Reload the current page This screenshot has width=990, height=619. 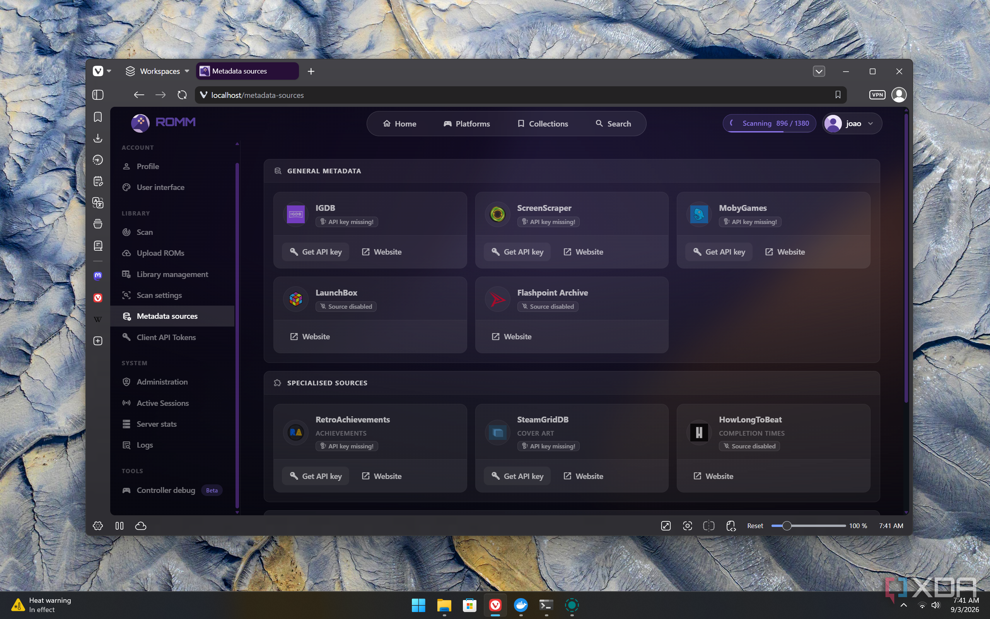pos(182,95)
